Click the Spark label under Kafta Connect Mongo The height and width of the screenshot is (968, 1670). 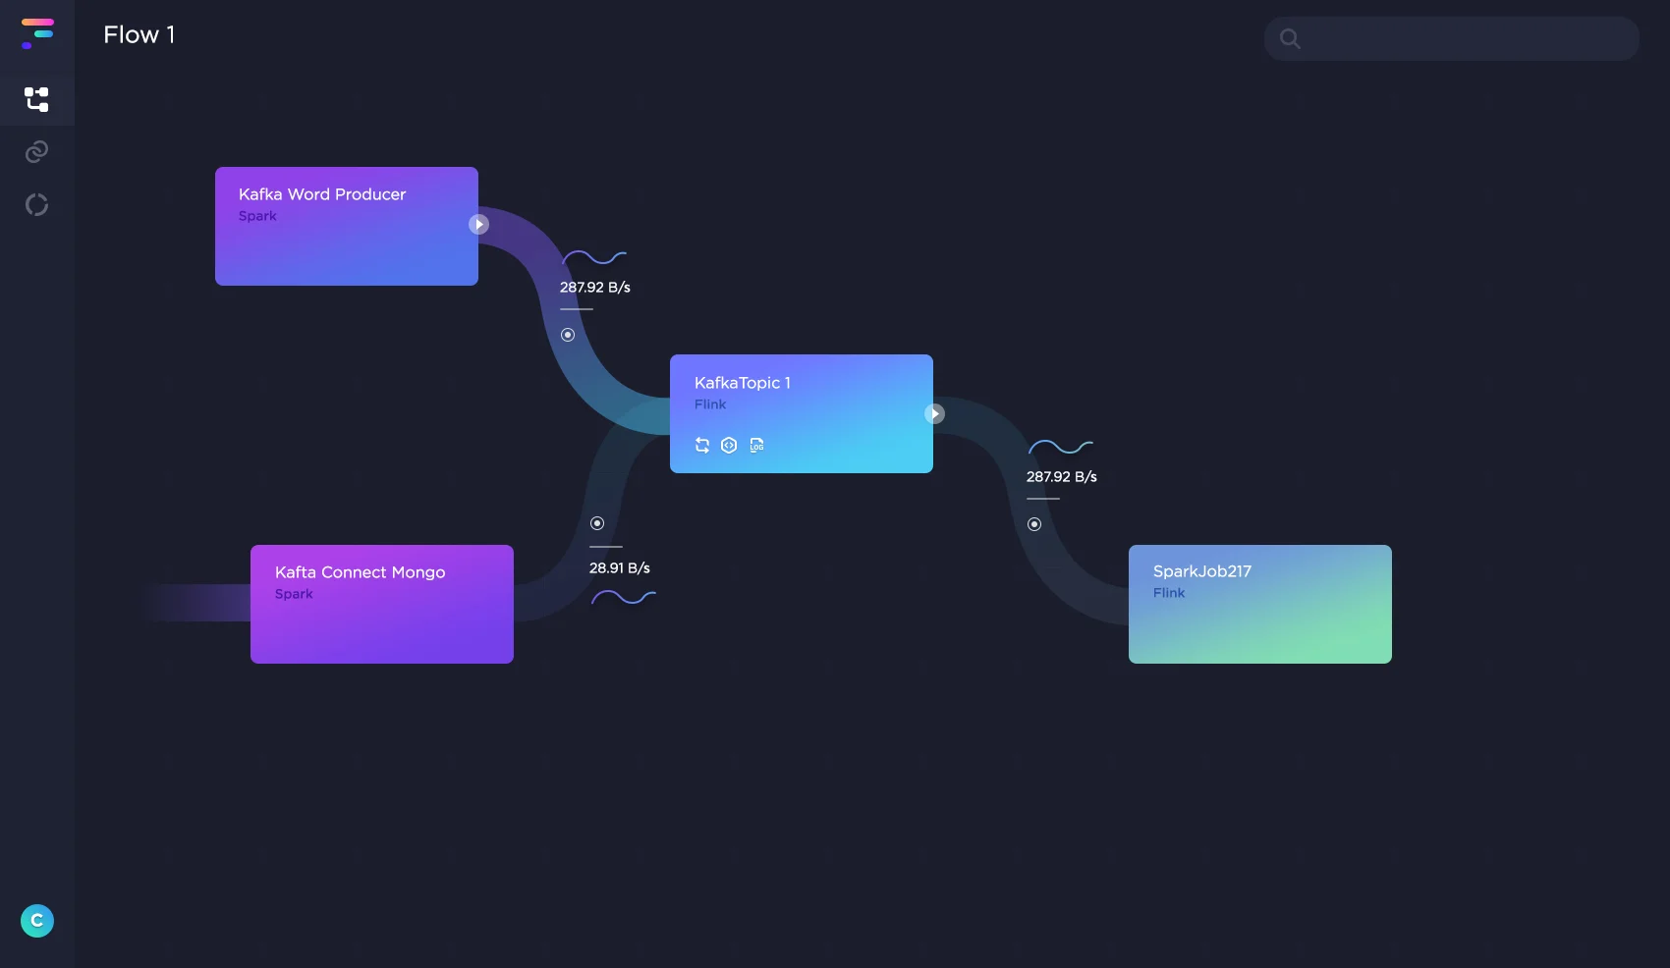click(294, 594)
